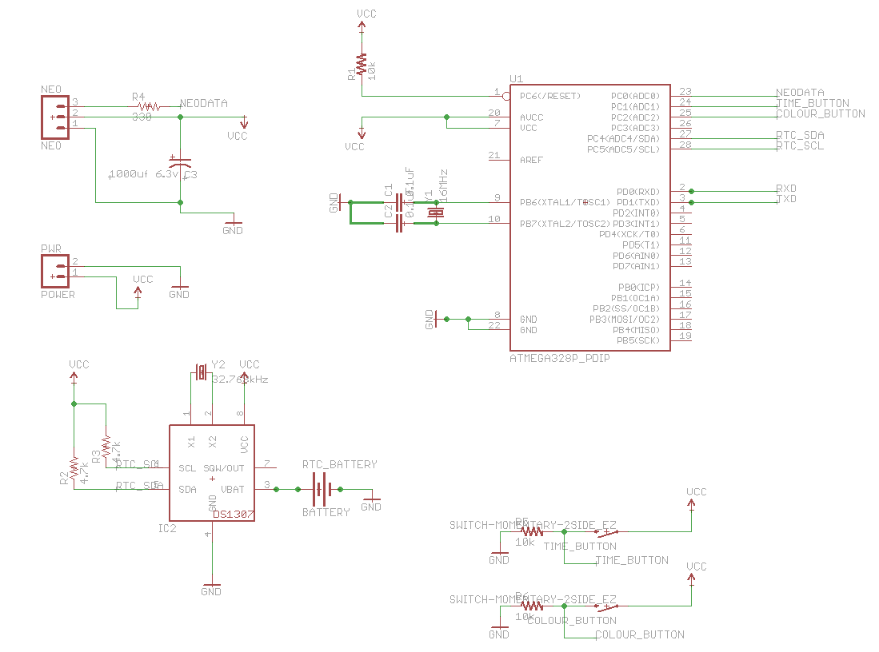The image size is (879, 652).
Task: Select the C3 polarized capacitor symbol
Action: coord(181,162)
